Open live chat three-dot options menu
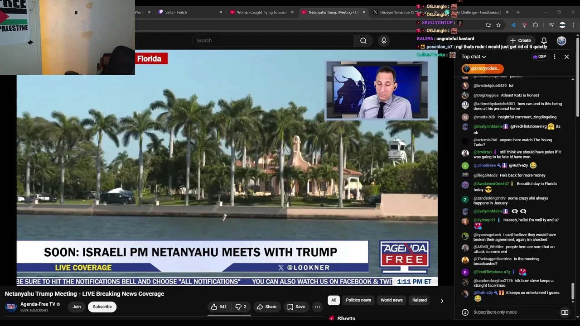This screenshot has width=580, height=326. pos(555,57)
